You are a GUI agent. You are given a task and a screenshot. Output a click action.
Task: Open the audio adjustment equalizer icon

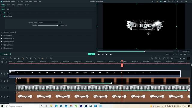tap(47, 58)
